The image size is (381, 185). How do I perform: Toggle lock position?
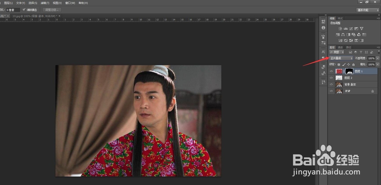349,65
